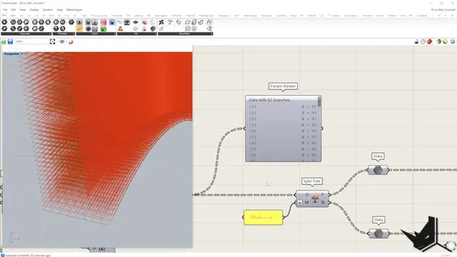Click the eye Named Views icon

62,42
